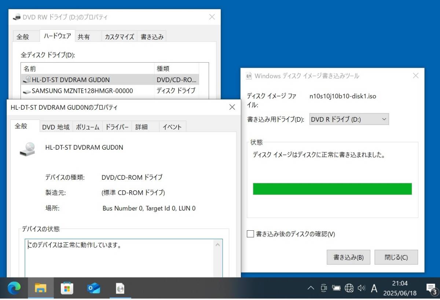Launch Microsoft Store from the taskbar

[67, 289]
